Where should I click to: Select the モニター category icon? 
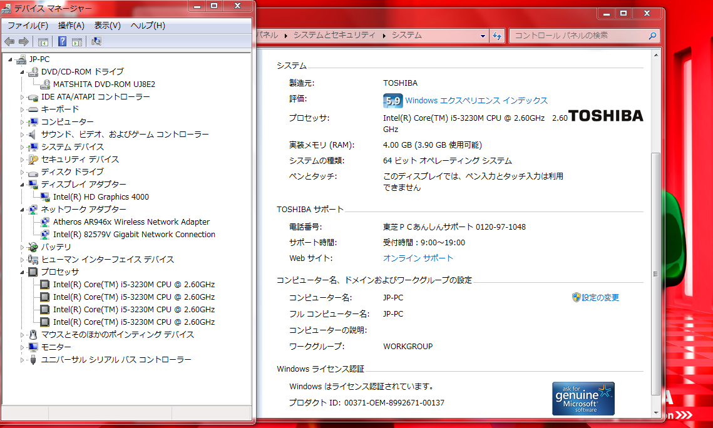click(33, 347)
